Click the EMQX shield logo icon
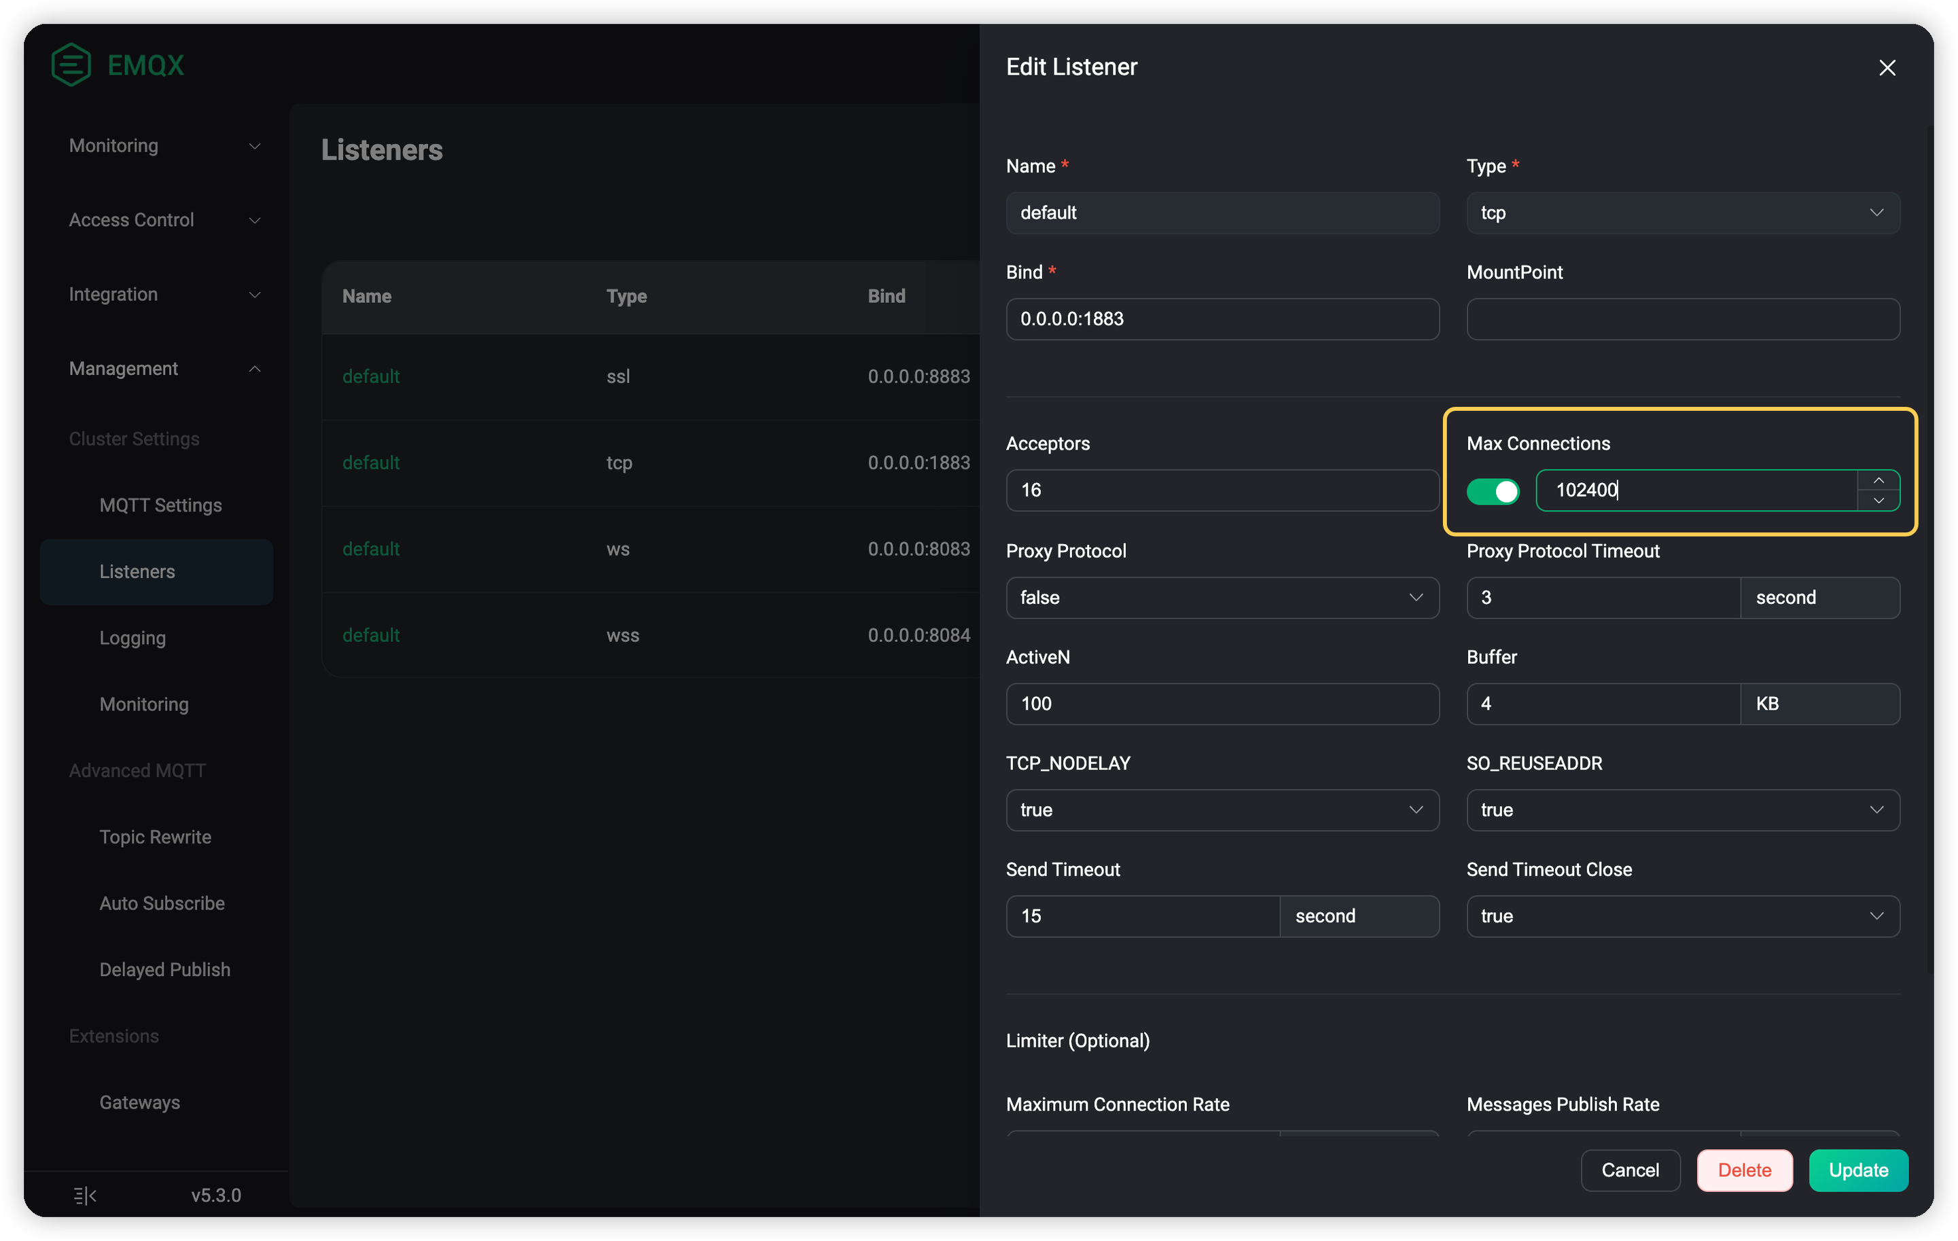Screen dimensions: 1958x1241 tap(70, 64)
